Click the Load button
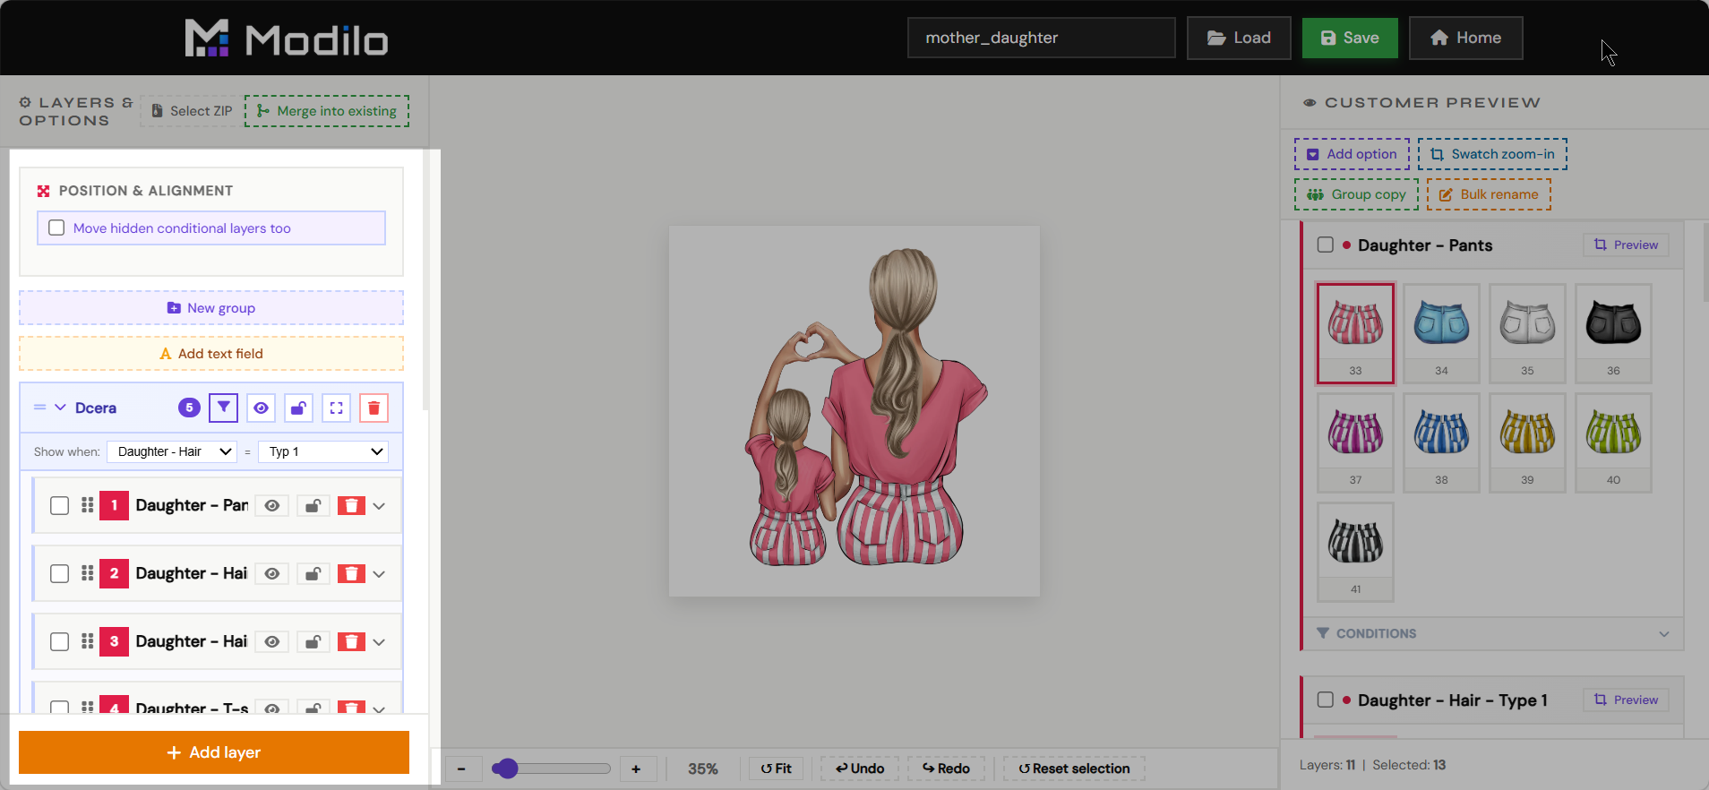The image size is (1709, 790). (x=1239, y=38)
